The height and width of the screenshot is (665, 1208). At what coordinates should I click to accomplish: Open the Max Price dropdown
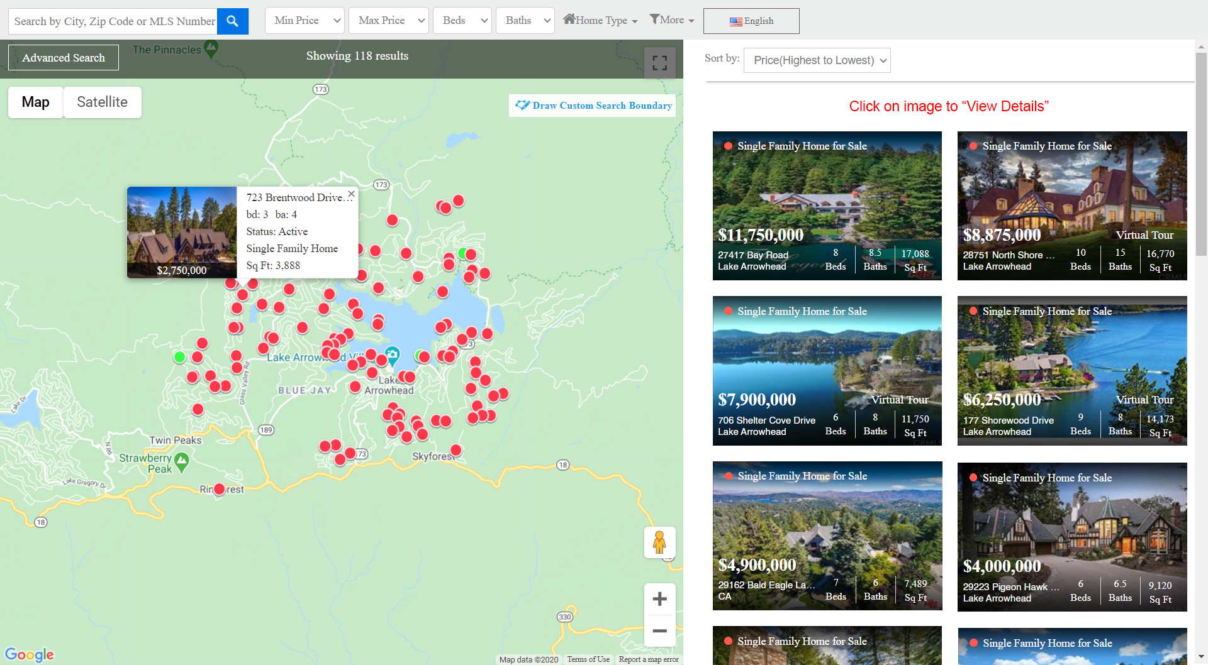(388, 21)
